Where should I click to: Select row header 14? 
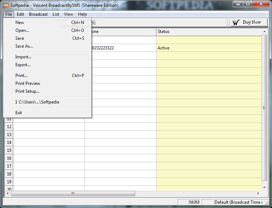tap(9, 142)
